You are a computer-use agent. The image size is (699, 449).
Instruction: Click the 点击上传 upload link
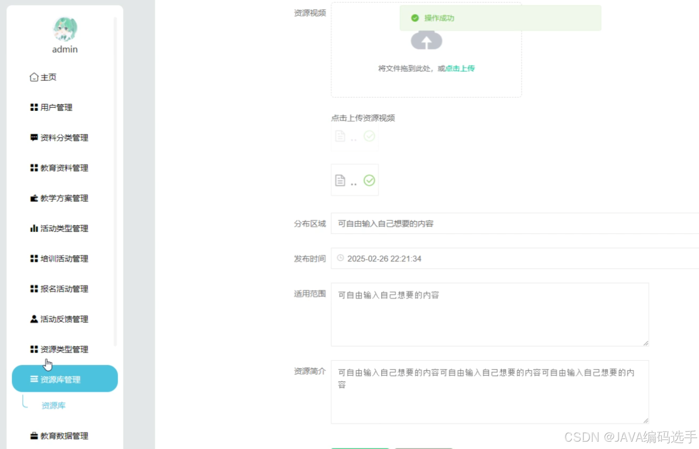459,68
